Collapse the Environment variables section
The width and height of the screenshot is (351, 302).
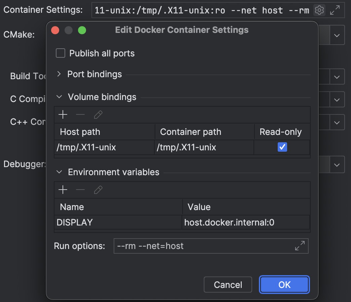[59, 172]
